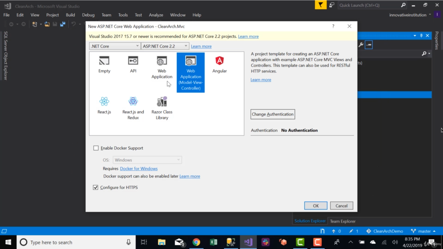Switch to the Team Explorer tab

(343, 221)
